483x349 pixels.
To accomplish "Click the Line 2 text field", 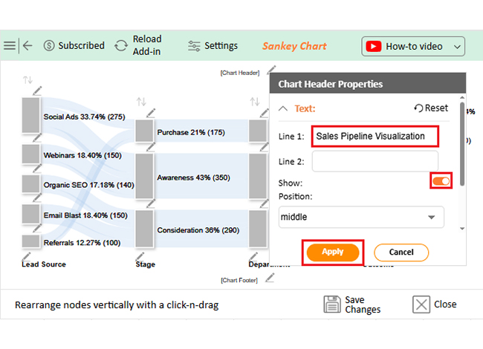I will (375, 161).
